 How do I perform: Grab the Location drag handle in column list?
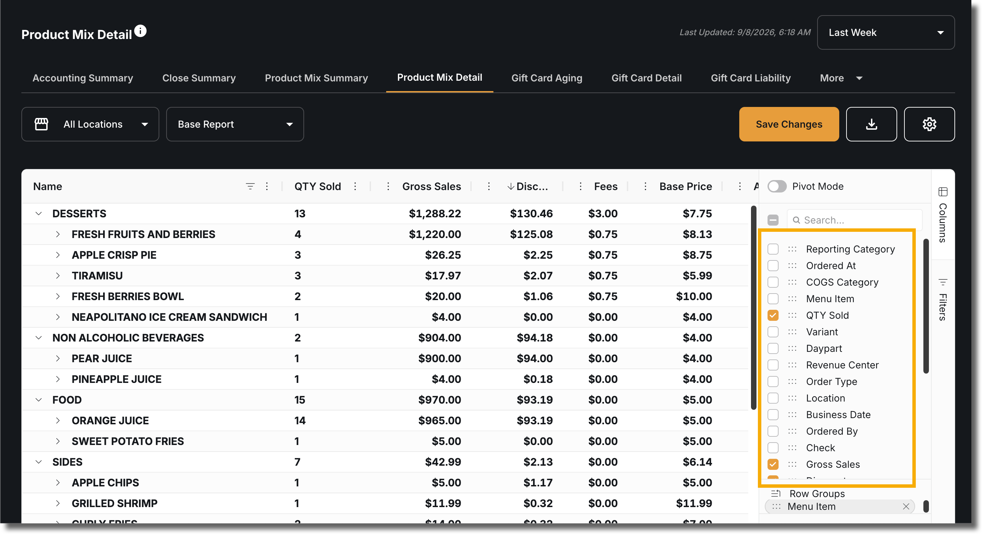click(x=792, y=398)
